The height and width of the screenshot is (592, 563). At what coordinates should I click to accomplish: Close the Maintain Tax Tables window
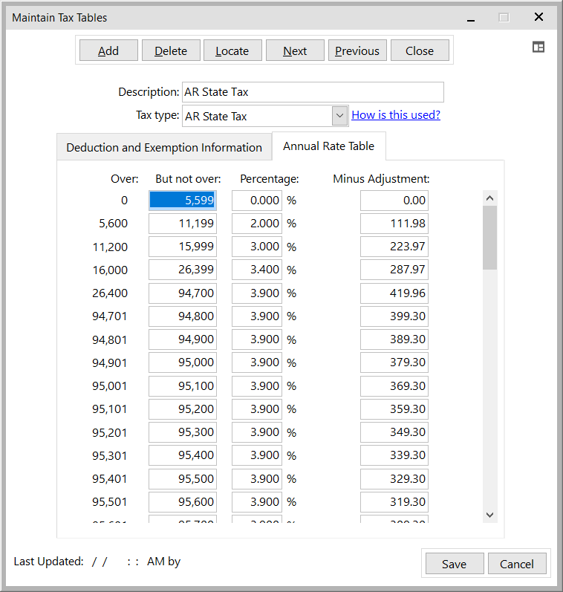pos(538,17)
